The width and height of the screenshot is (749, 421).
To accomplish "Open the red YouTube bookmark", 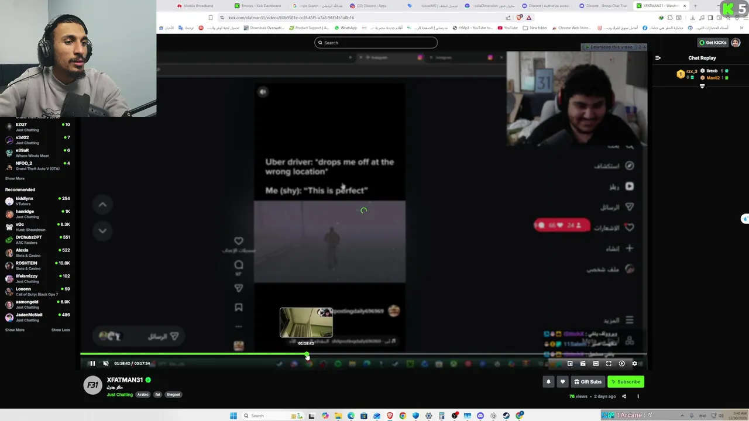I will pos(508,28).
